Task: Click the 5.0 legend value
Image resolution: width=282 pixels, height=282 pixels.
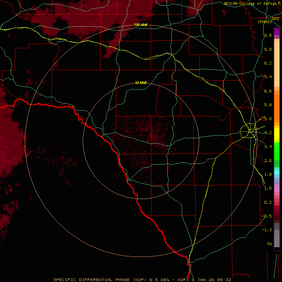Action: coord(268,119)
